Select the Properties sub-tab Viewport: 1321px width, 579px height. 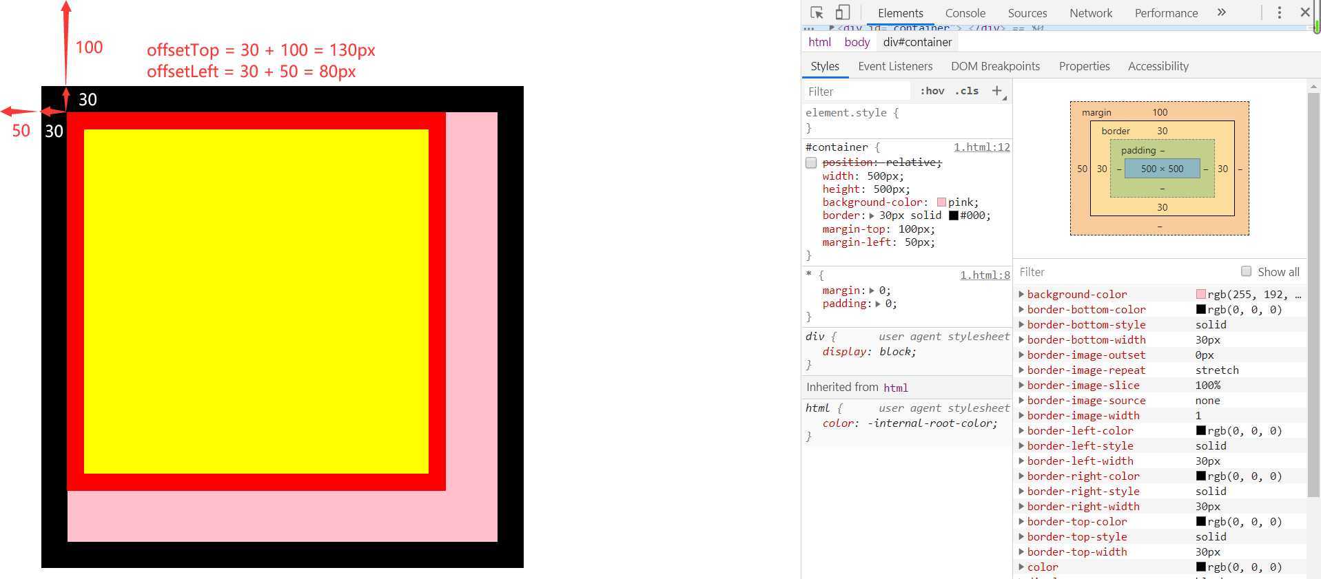click(x=1084, y=66)
